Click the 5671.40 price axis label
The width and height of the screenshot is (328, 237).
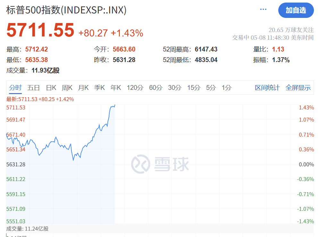point(16,135)
